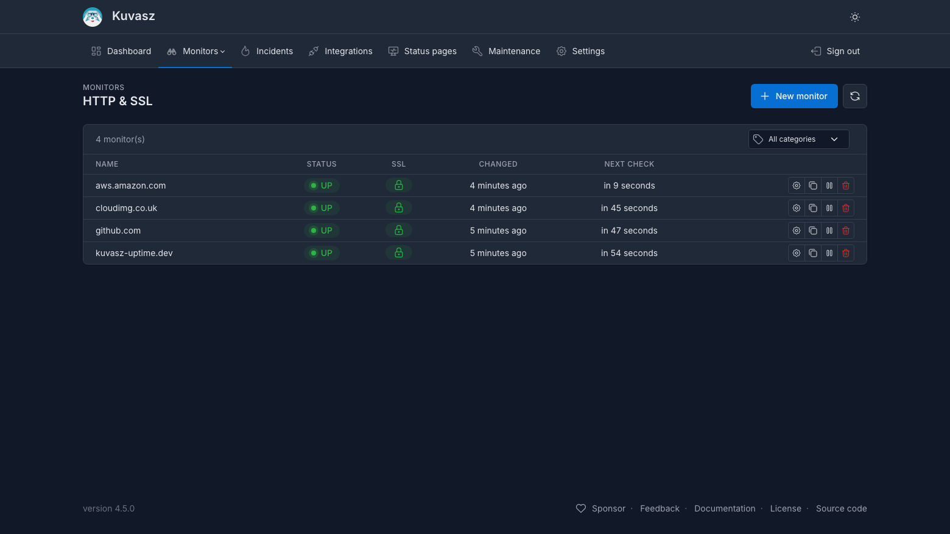The height and width of the screenshot is (534, 950).
Task: Duplicate the cloudimg.co.uk monitor
Action: 813,208
